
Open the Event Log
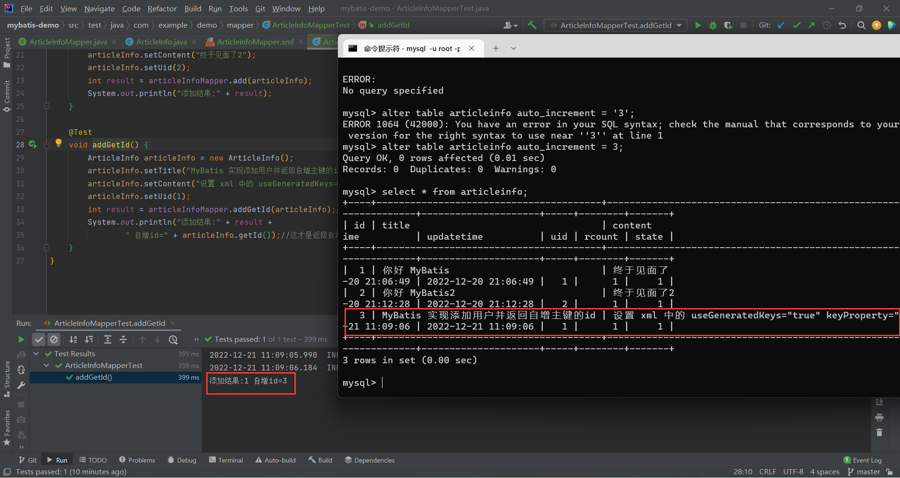click(862, 460)
